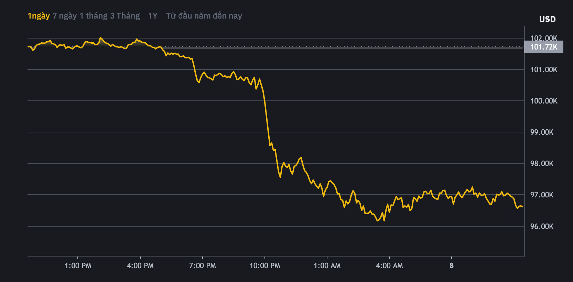Click the highlighted 101.72K price tag
Image resolution: width=573 pixels, height=282 pixels.
(544, 47)
